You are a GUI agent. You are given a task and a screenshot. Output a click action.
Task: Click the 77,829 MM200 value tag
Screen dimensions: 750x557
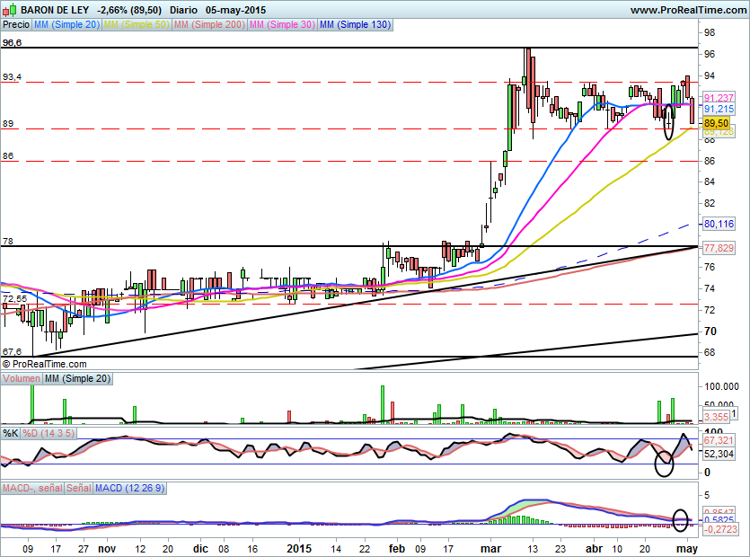tap(719, 248)
